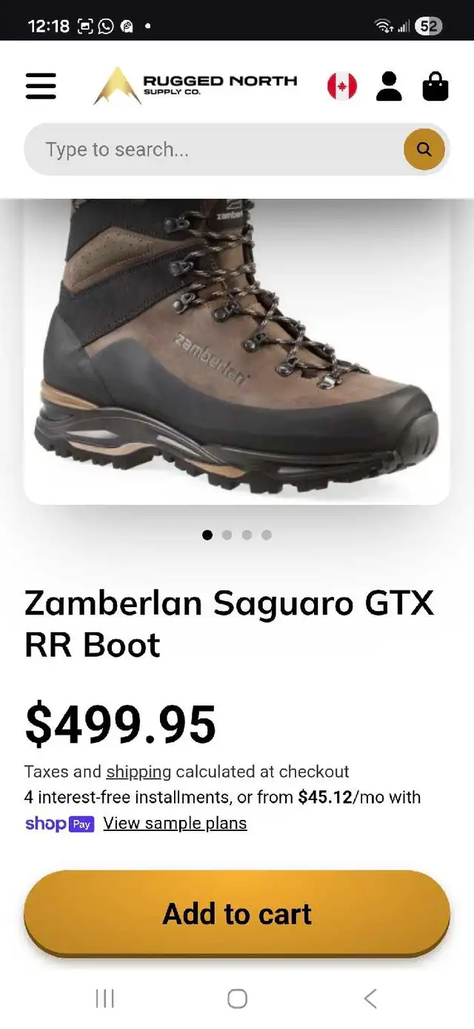
Task: Select the third image carousel dot
Action: point(247,535)
